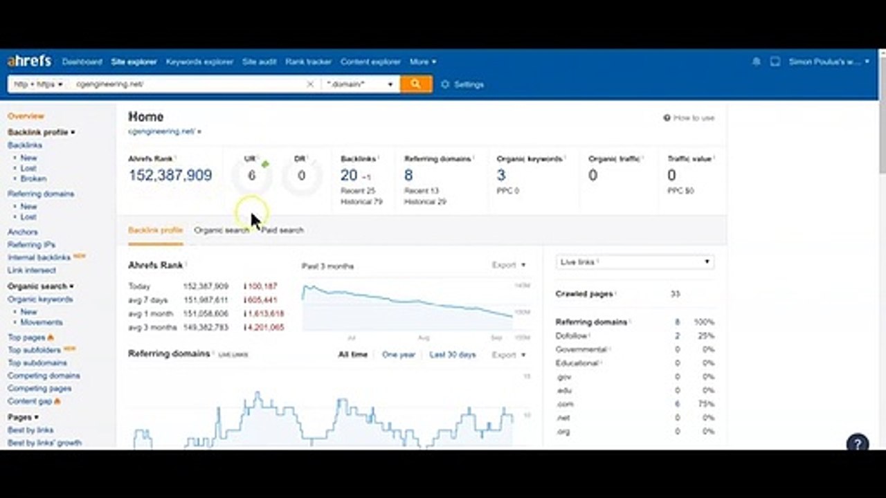Open Export menu for Referring domains chart
This screenshot has width=886, height=498.
point(509,355)
